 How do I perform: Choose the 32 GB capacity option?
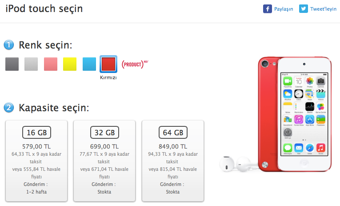click(104, 161)
